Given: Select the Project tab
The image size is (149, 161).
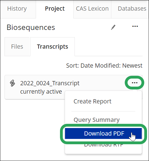Looking at the screenshot, I should (55, 9).
